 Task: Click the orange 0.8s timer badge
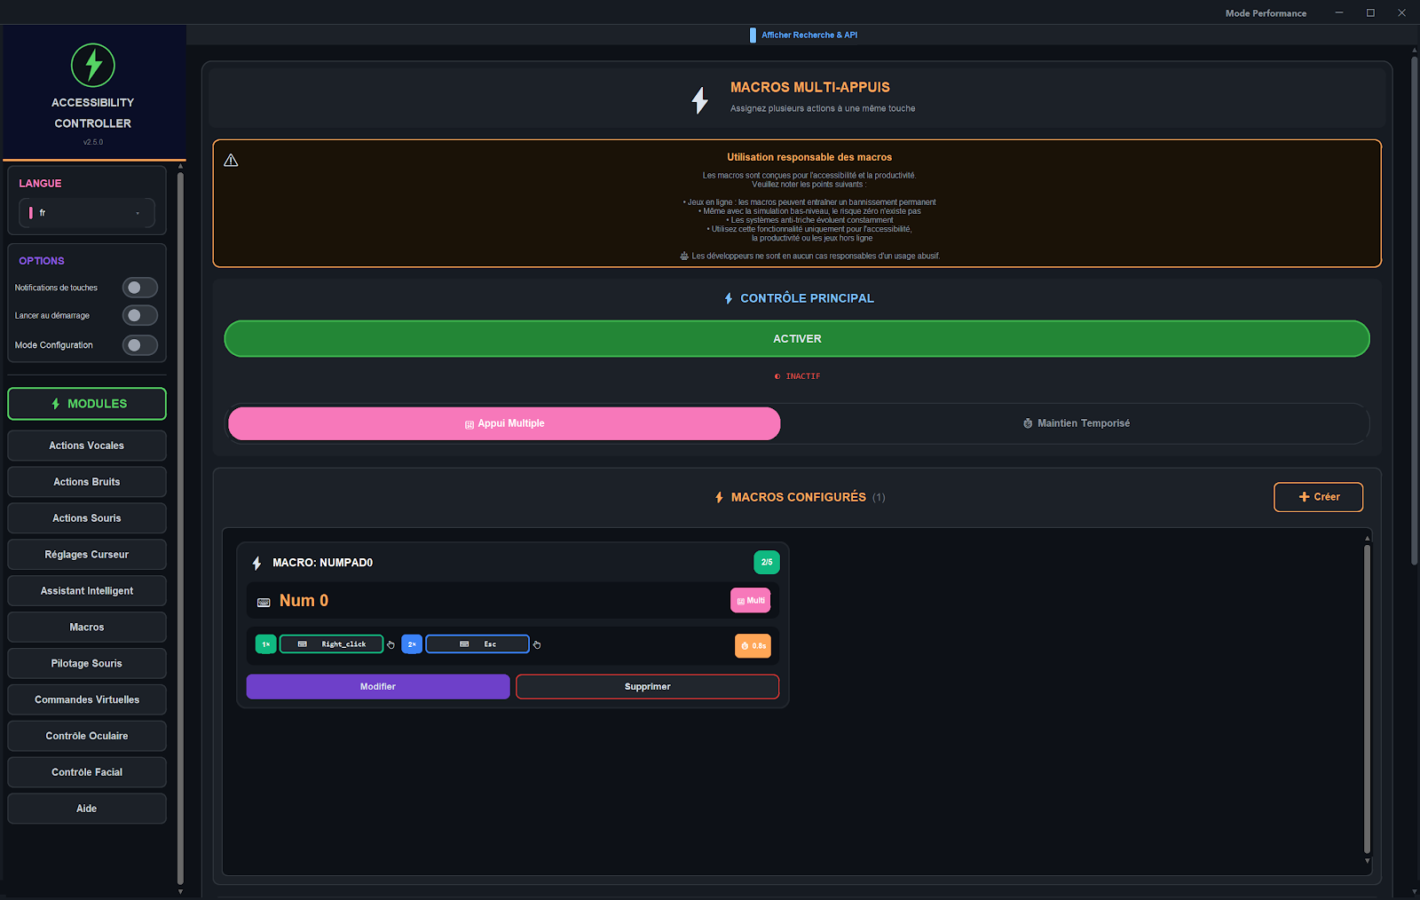tap(753, 646)
